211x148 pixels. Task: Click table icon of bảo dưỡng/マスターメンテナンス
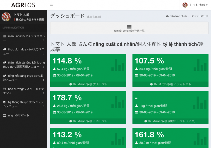coord(4,89)
